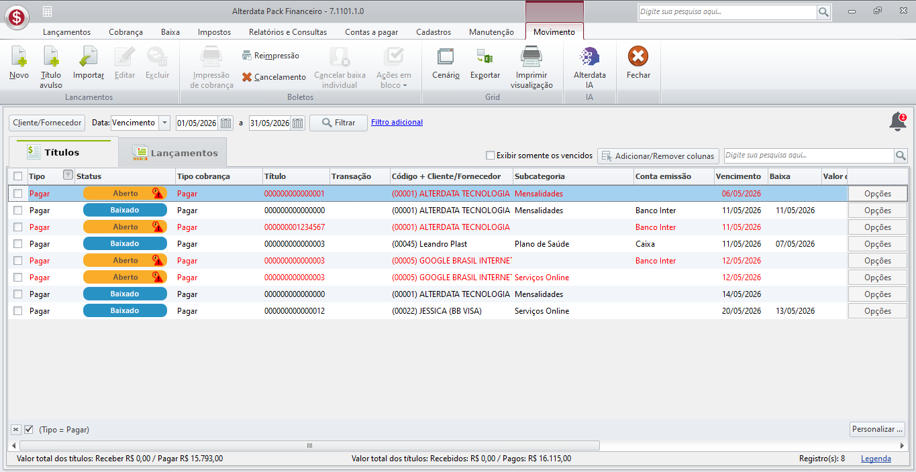916x472 pixels.
Task: Click the Importar icon in ribbon
Action: (x=88, y=56)
